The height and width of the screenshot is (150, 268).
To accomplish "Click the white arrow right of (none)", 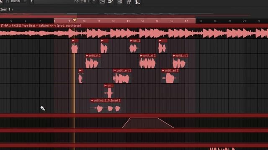I will (32, 1).
